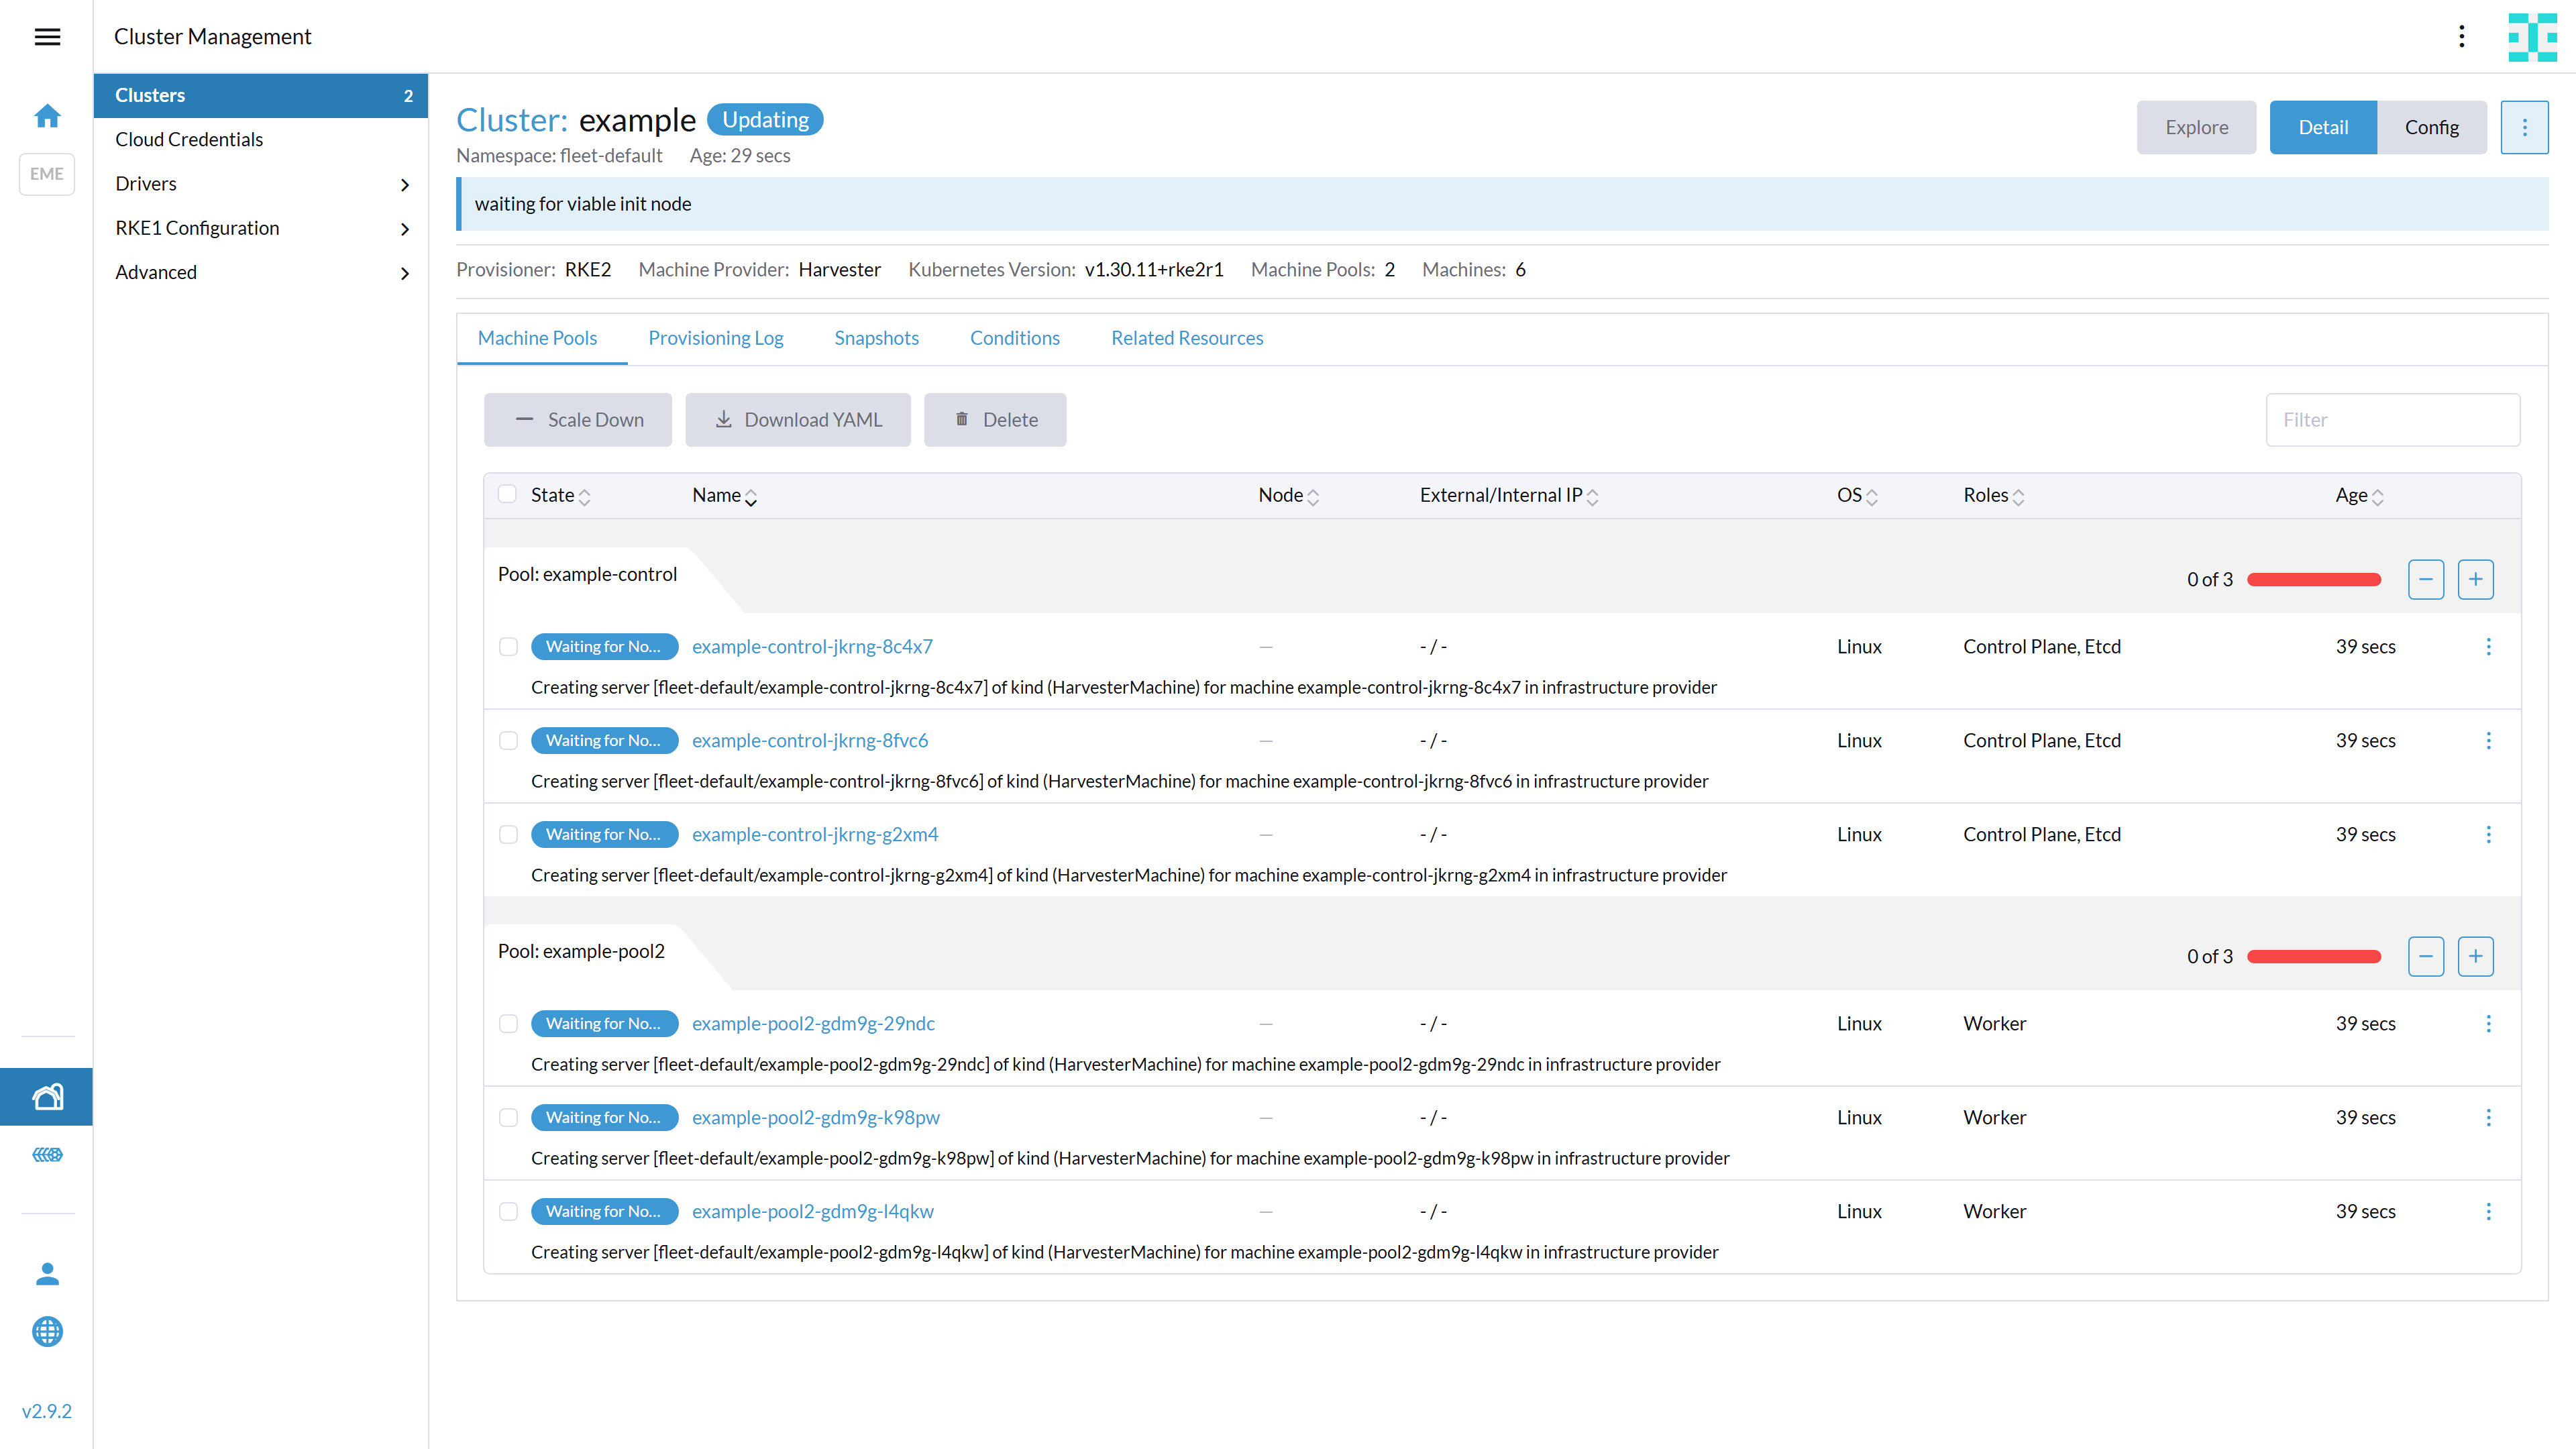Switch to the Provisioning Log tab

click(x=715, y=338)
